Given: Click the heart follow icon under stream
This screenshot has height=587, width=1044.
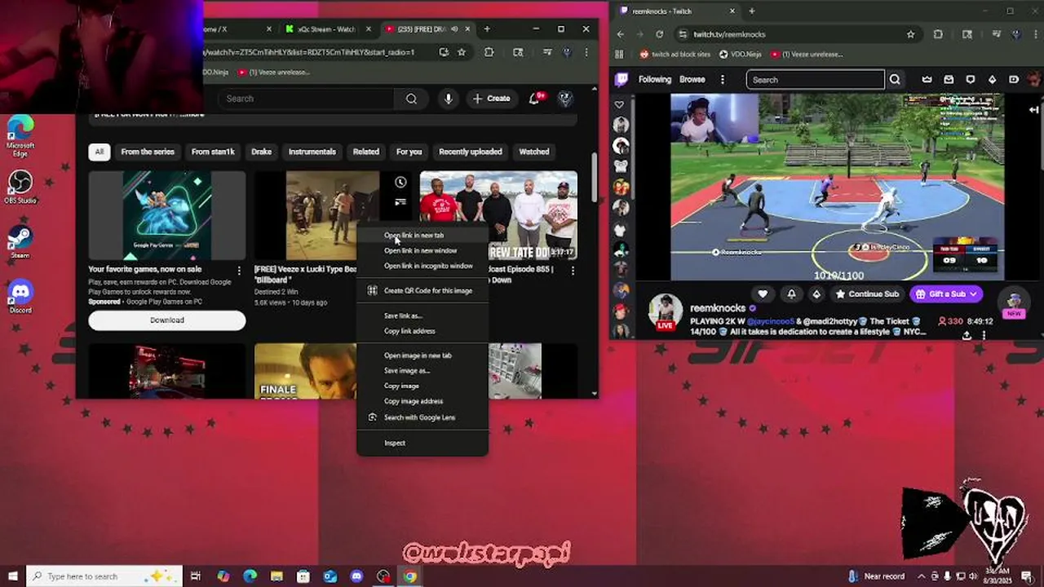Looking at the screenshot, I should 763,294.
